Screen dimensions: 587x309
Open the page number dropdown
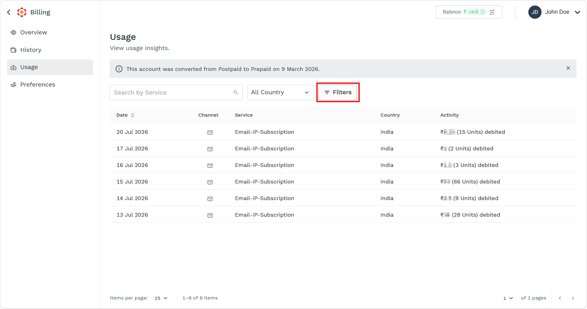point(508,298)
